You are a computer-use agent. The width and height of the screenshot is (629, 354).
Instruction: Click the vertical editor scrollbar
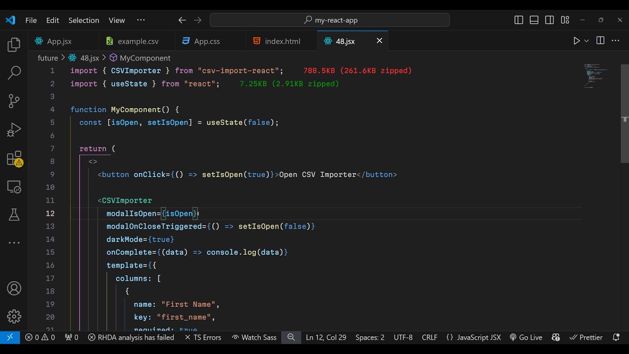[625, 113]
